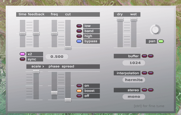Click the right buffer stepper LED
Viewport: 181px width, 115px height.
(x=150, y=56)
